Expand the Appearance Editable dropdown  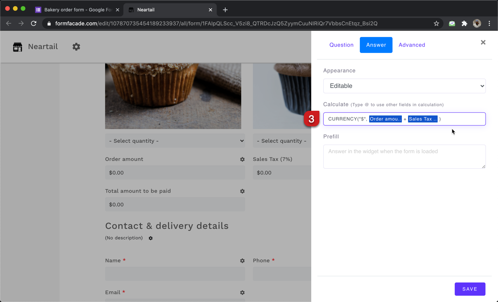tap(404, 86)
